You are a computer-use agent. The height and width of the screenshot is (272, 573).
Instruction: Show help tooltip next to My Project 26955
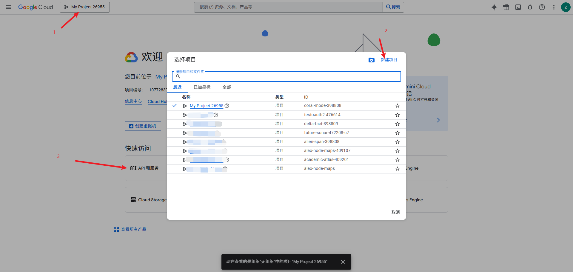coord(227,106)
